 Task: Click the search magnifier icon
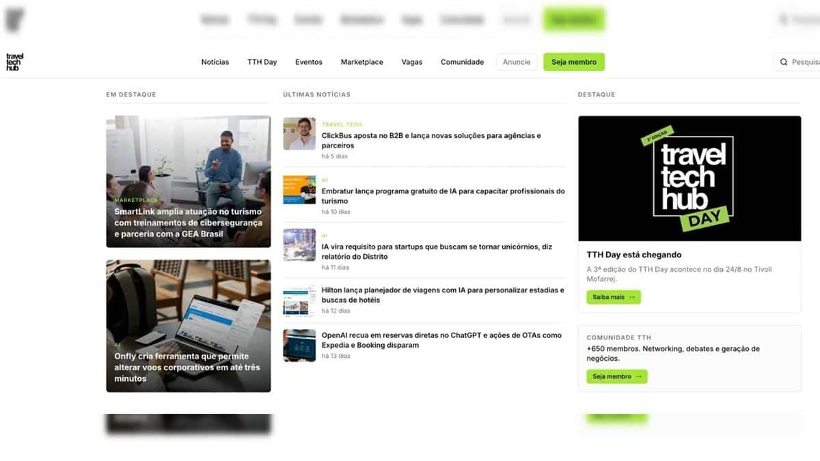pyautogui.click(x=784, y=62)
